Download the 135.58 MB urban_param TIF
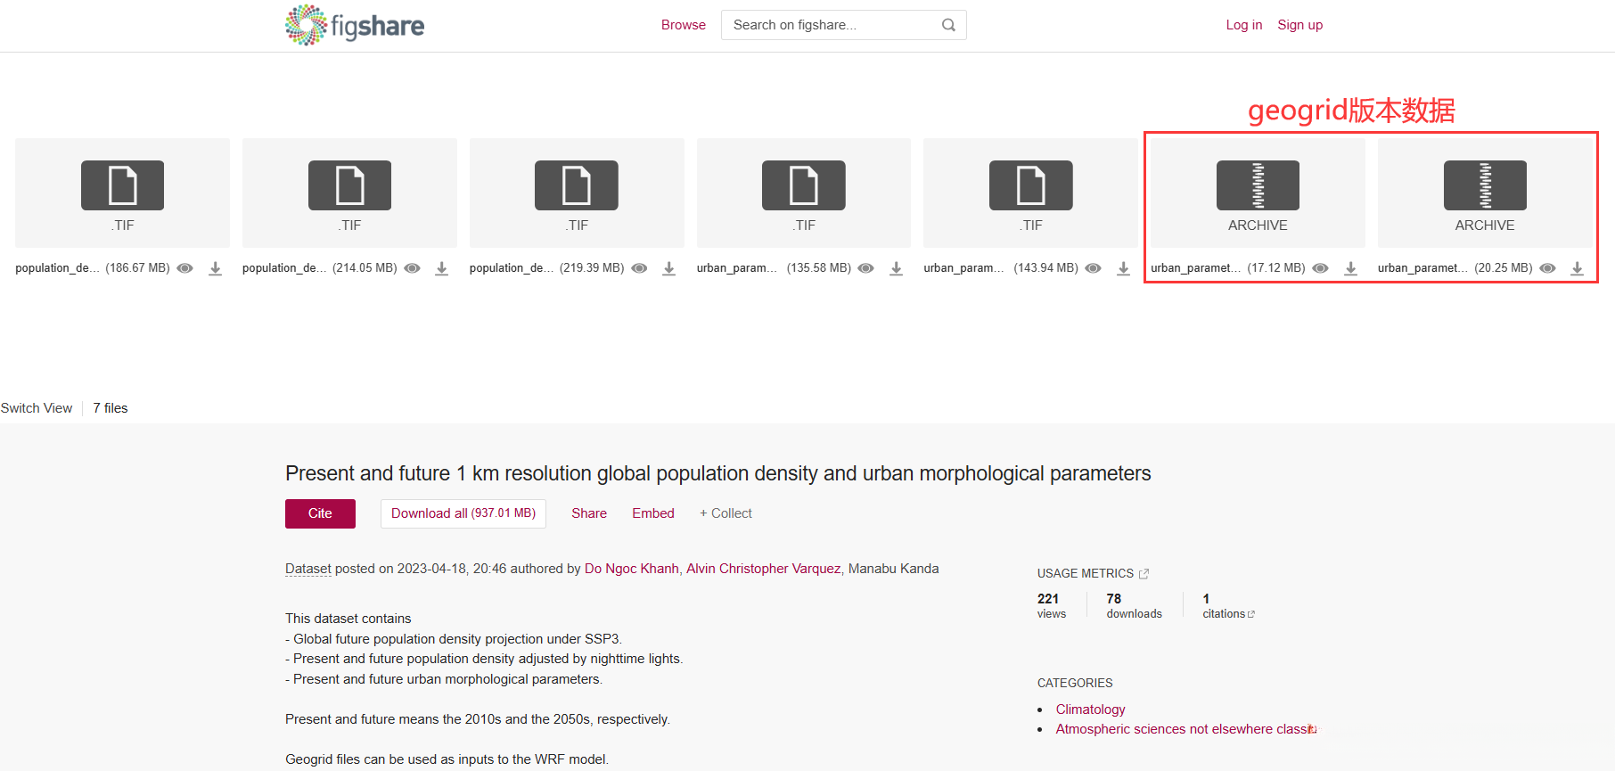Viewport: 1615px width, 771px height. coord(896,268)
